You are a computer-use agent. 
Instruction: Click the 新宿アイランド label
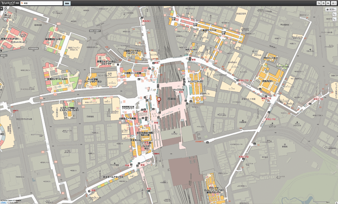[x=10, y=39]
